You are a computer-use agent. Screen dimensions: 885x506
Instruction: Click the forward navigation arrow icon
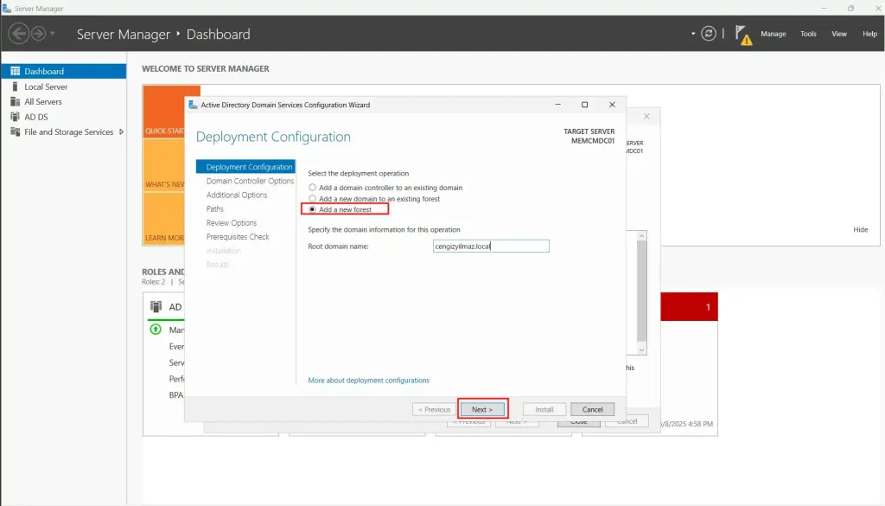point(38,34)
